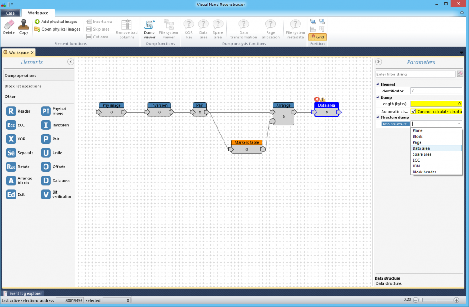Open Dump operations category
This screenshot has height=307, width=469.
tap(38, 75)
